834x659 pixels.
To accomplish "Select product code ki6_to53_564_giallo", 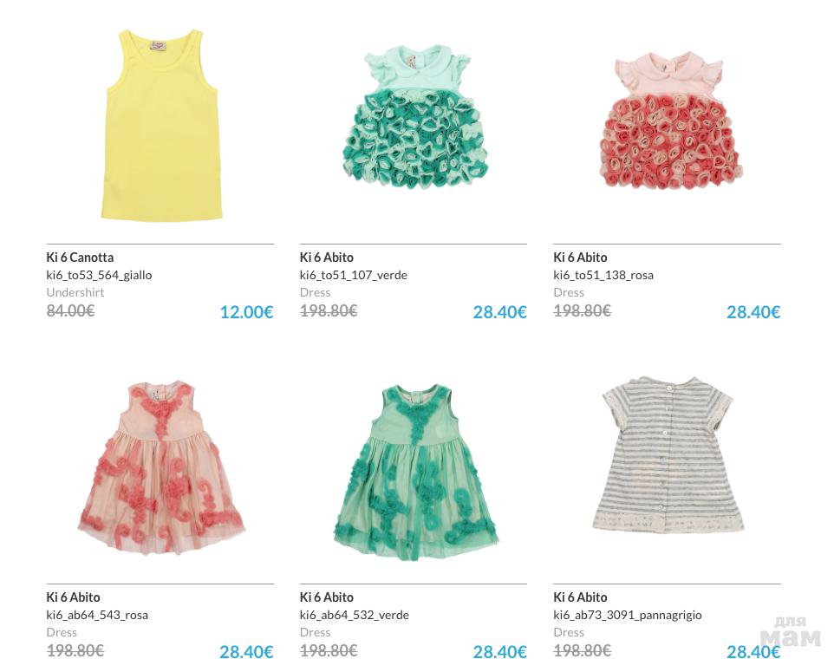I will [x=99, y=275].
